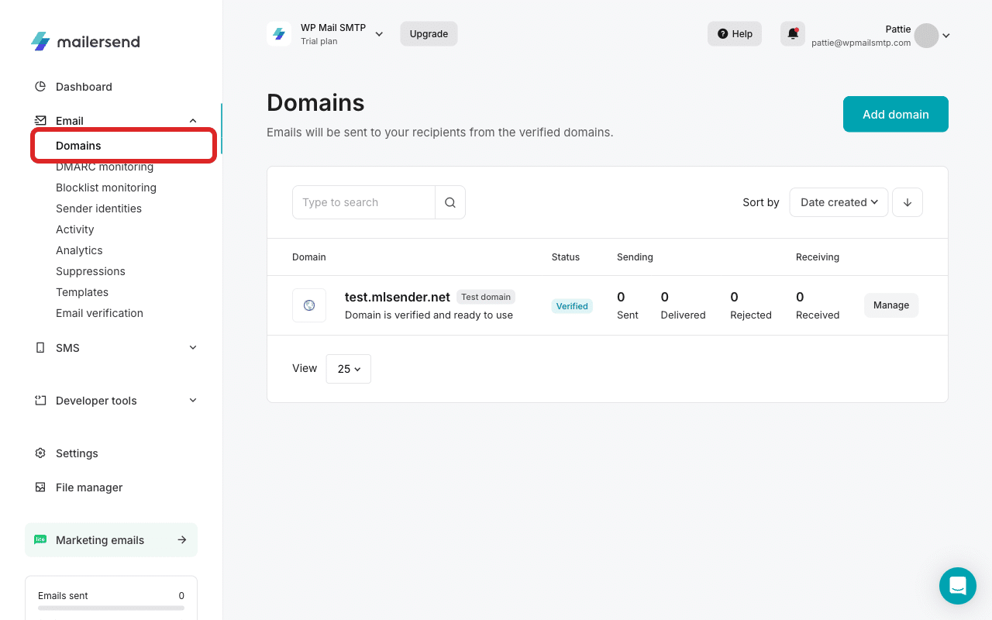This screenshot has height=620, width=992.
Task: Open DMARC monitoring
Action: (105, 166)
